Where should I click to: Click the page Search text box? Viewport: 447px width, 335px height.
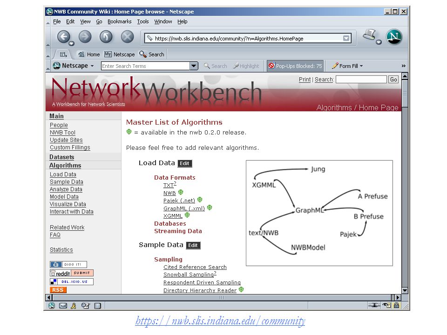pyautogui.click(x=361, y=80)
